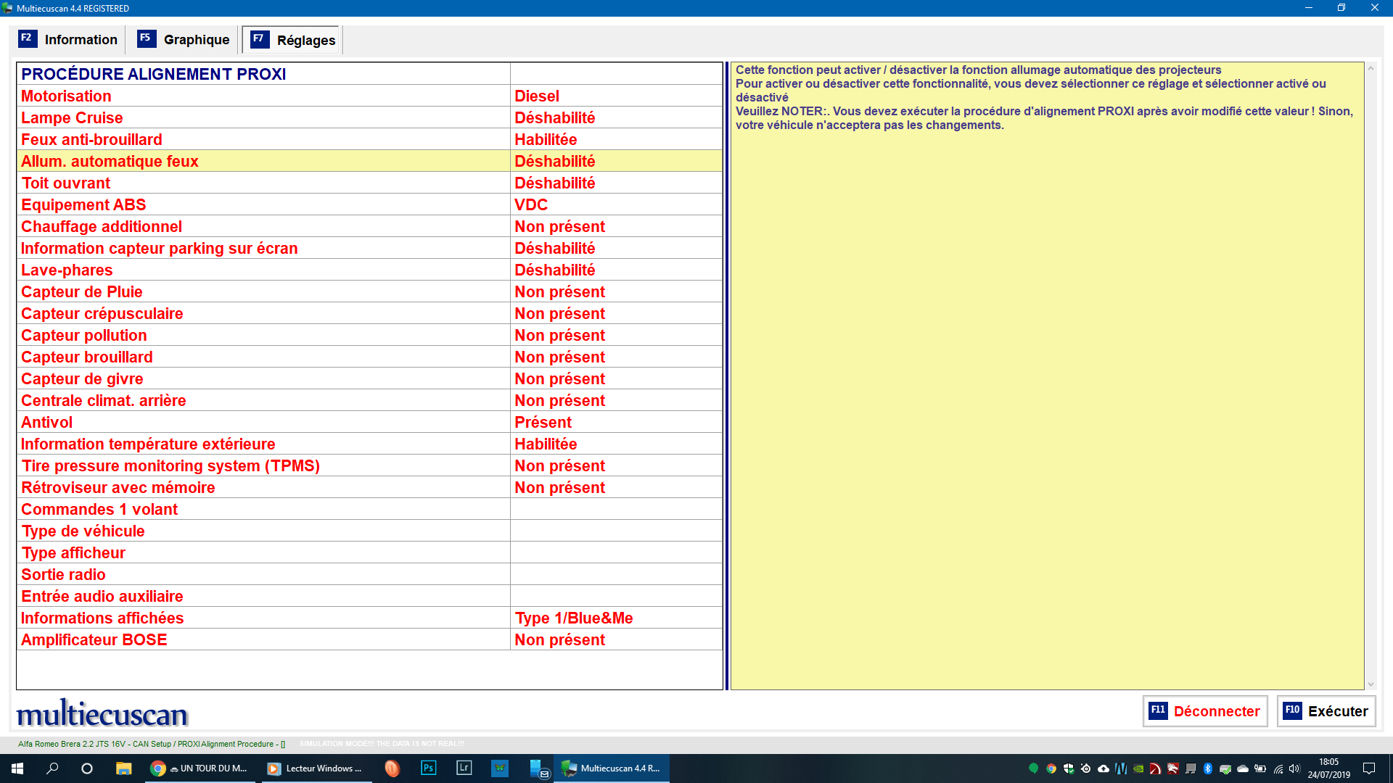Click the Déshabilité value for Lave-phares
Screen dimensions: 1393x783
(555, 270)
